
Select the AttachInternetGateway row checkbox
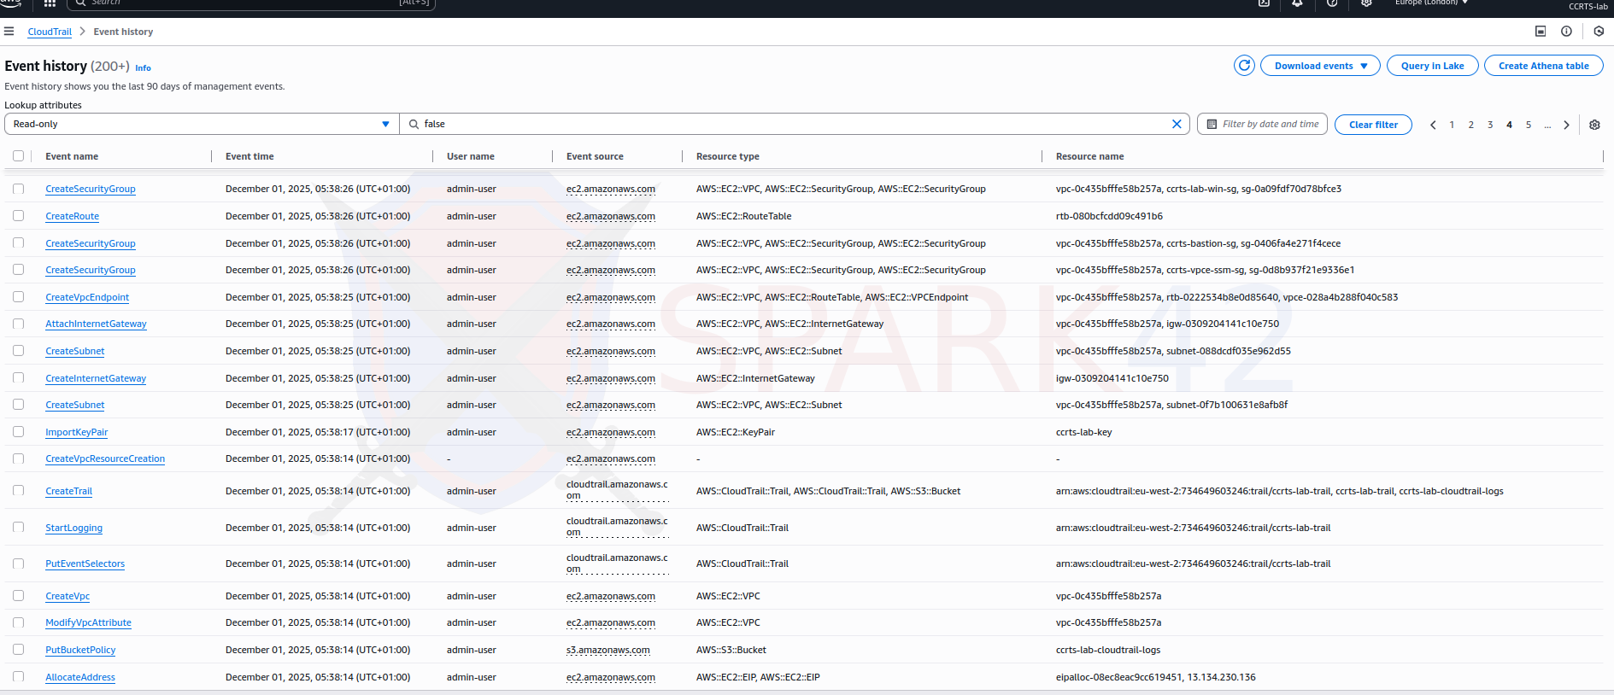point(18,324)
